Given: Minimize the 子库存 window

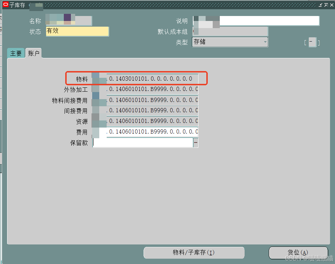Looking at the screenshot, I should click(320, 5).
